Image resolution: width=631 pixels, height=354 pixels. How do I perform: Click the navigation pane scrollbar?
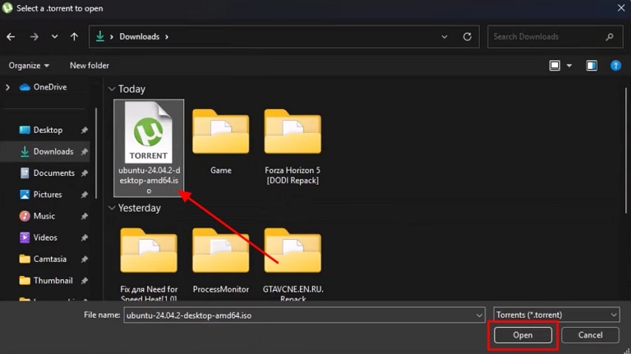coord(96,153)
